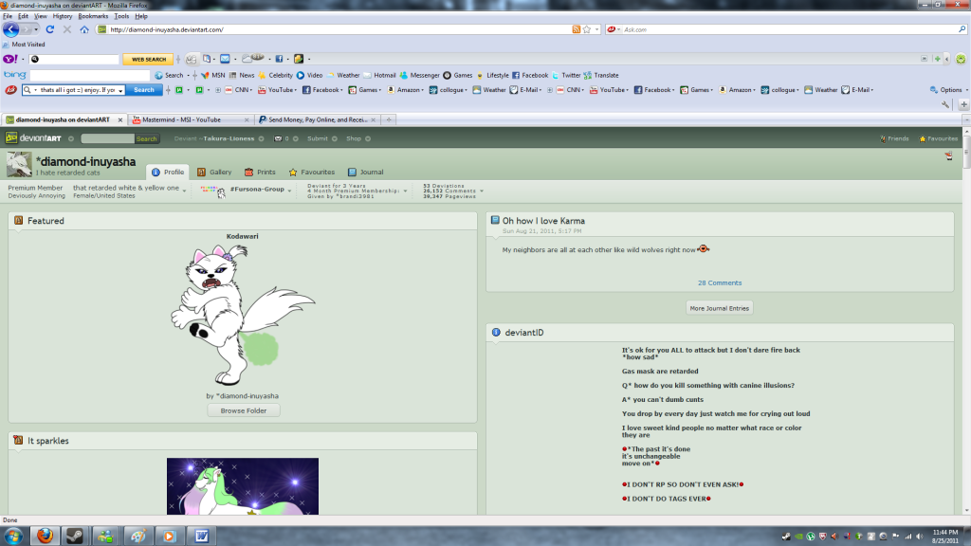Open the RSS feed icon in address bar
The width and height of the screenshot is (971, 546).
[x=576, y=29]
